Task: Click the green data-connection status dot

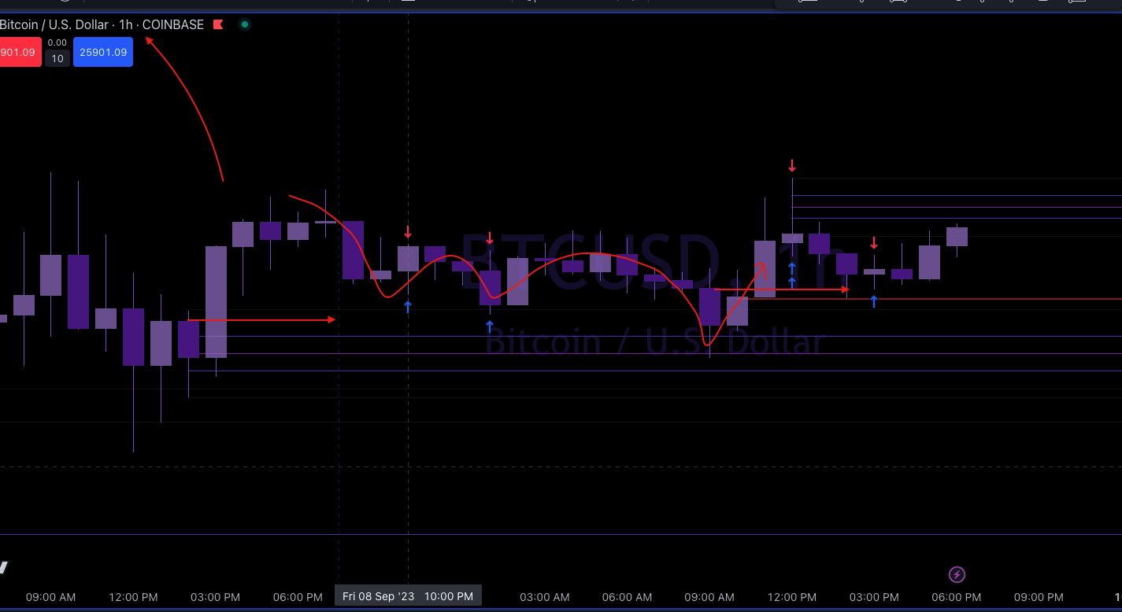Action: [244, 24]
